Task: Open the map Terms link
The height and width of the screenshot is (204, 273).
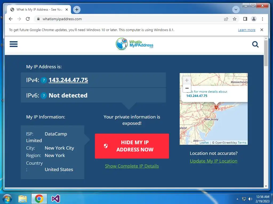Action: click(242, 143)
